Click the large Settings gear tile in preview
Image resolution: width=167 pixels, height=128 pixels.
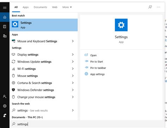pyautogui.click(x=121, y=25)
